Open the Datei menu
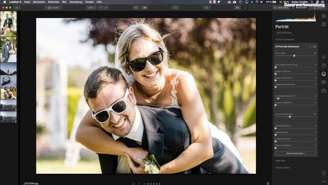Image resolution: width=328 pixels, height=185 pixels. [x=27, y=2]
